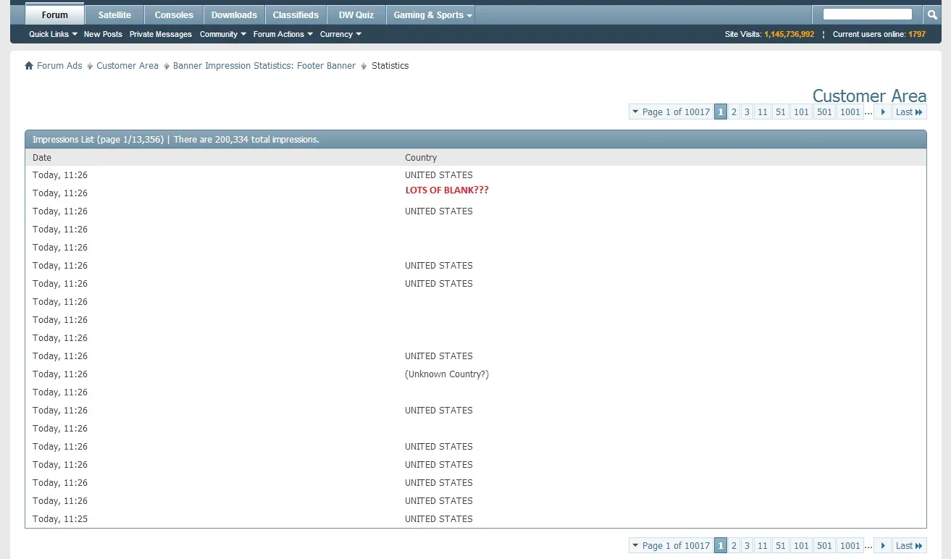Click current page 1 in top pagination
The image size is (951, 559).
click(x=721, y=112)
